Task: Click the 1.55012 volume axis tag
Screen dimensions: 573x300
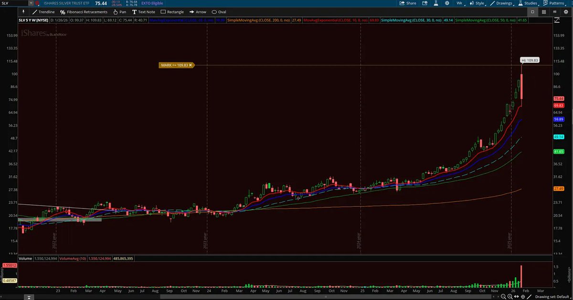Action: 10,265
